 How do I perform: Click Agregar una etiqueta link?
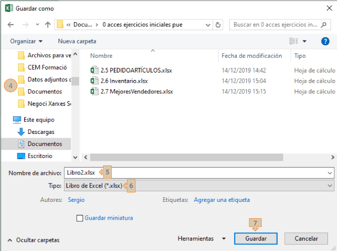[222, 200]
